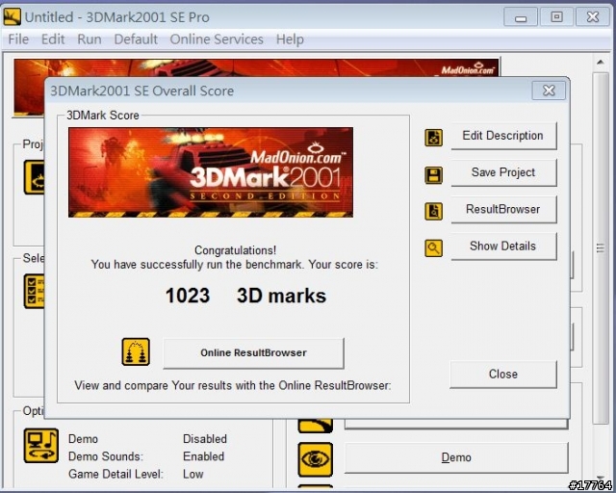Image resolution: width=616 pixels, height=493 pixels.
Task: Open the Edit menu
Action: pos(53,39)
